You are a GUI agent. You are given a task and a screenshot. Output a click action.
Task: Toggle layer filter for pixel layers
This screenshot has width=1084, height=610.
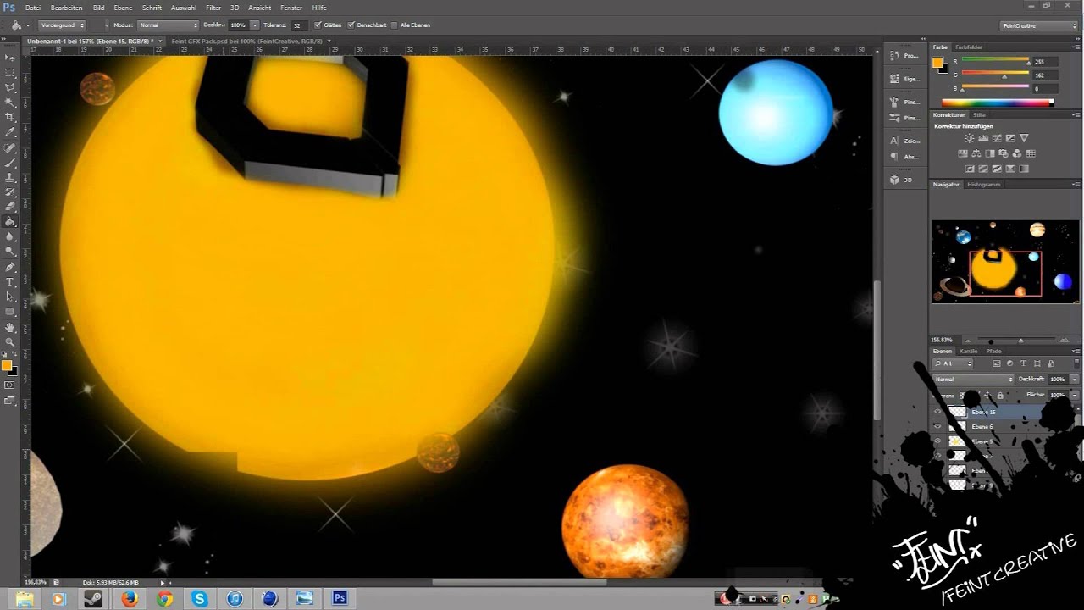997,363
